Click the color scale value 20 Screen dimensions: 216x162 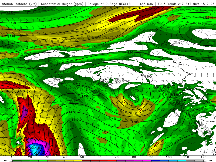(x=30, y=157)
